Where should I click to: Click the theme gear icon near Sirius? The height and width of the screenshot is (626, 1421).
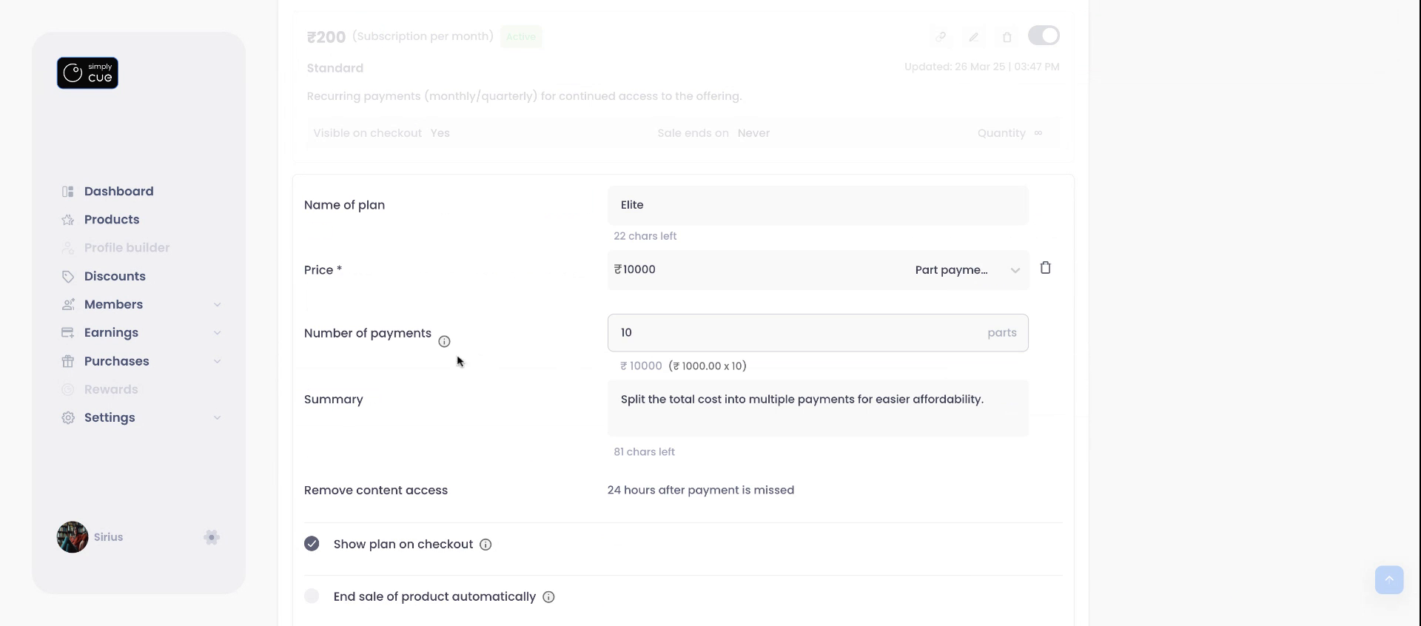pos(212,537)
